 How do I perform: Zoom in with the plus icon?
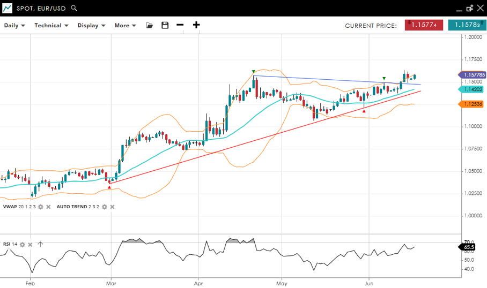196,25
